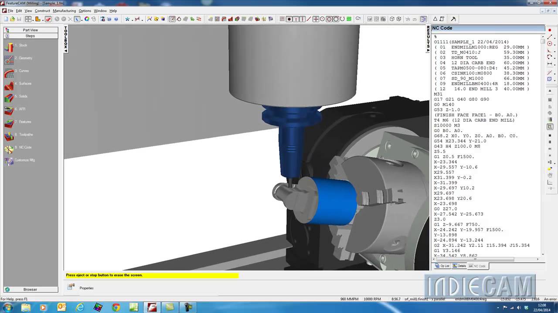Switch to the Details tab

[459, 266]
